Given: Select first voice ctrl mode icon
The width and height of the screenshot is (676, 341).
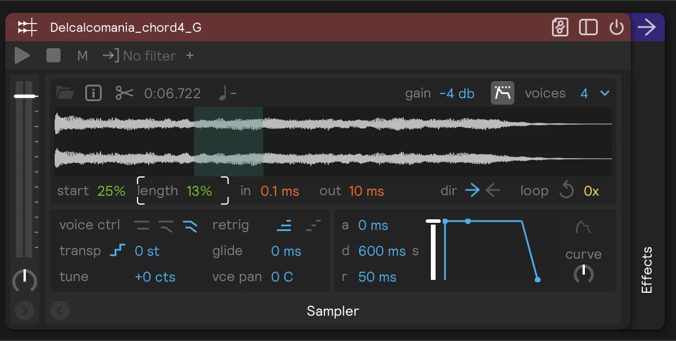Looking at the screenshot, I should click(142, 225).
